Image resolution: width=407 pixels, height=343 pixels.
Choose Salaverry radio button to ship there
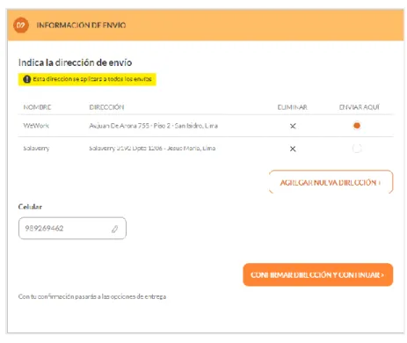coord(357,149)
